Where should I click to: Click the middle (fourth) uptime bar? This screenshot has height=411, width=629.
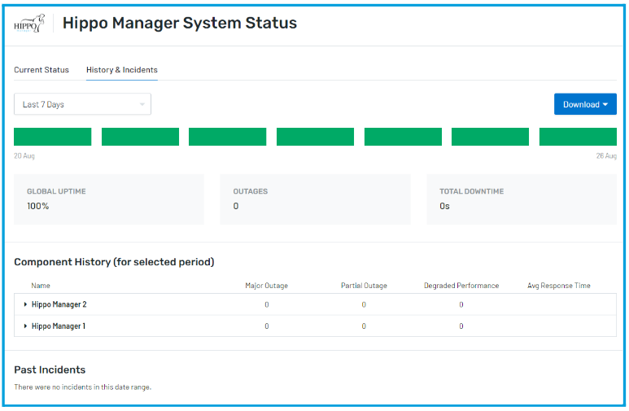click(315, 137)
